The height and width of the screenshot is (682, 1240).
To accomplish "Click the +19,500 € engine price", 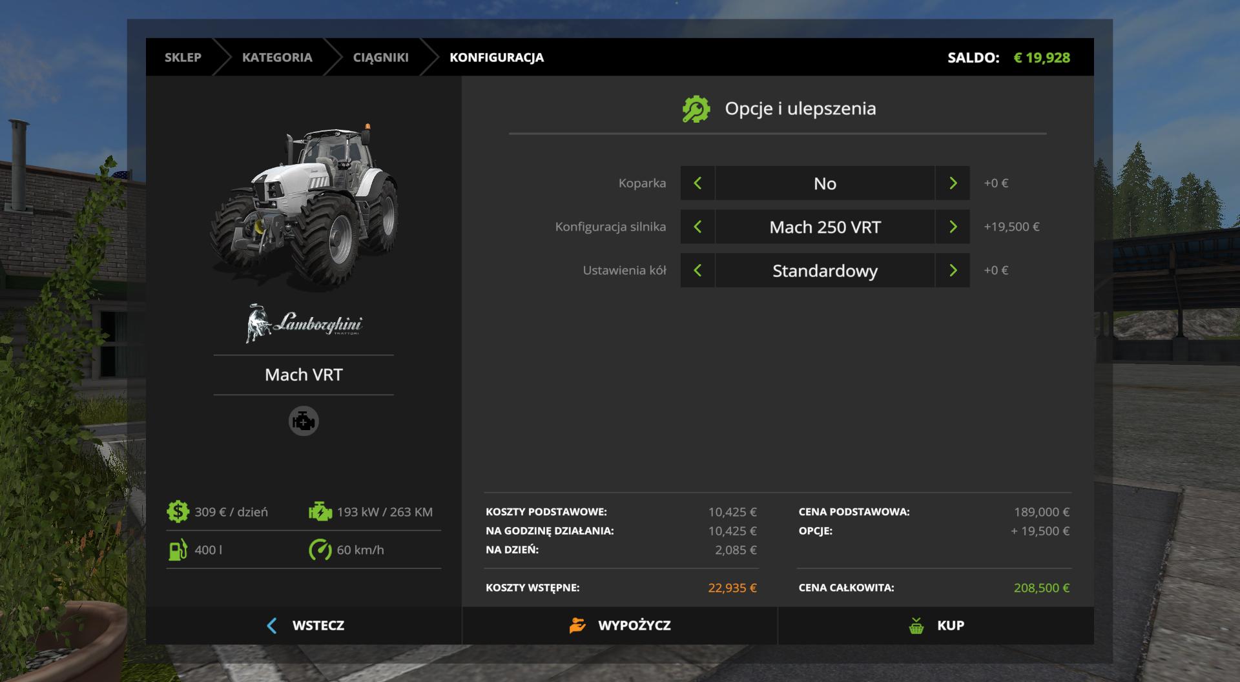I will tap(1011, 227).
